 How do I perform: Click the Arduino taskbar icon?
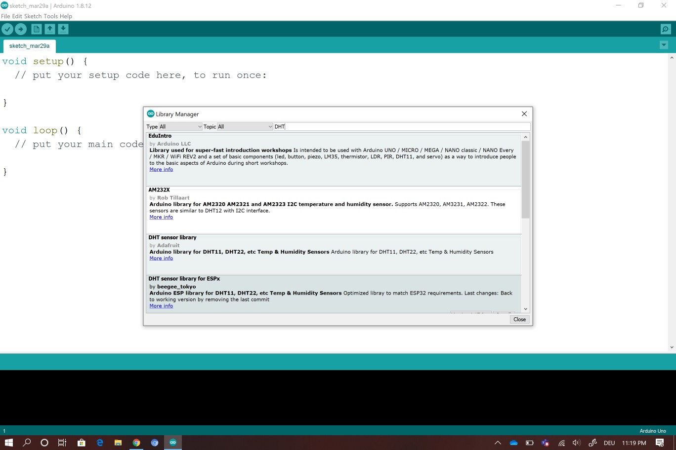pyautogui.click(x=173, y=443)
